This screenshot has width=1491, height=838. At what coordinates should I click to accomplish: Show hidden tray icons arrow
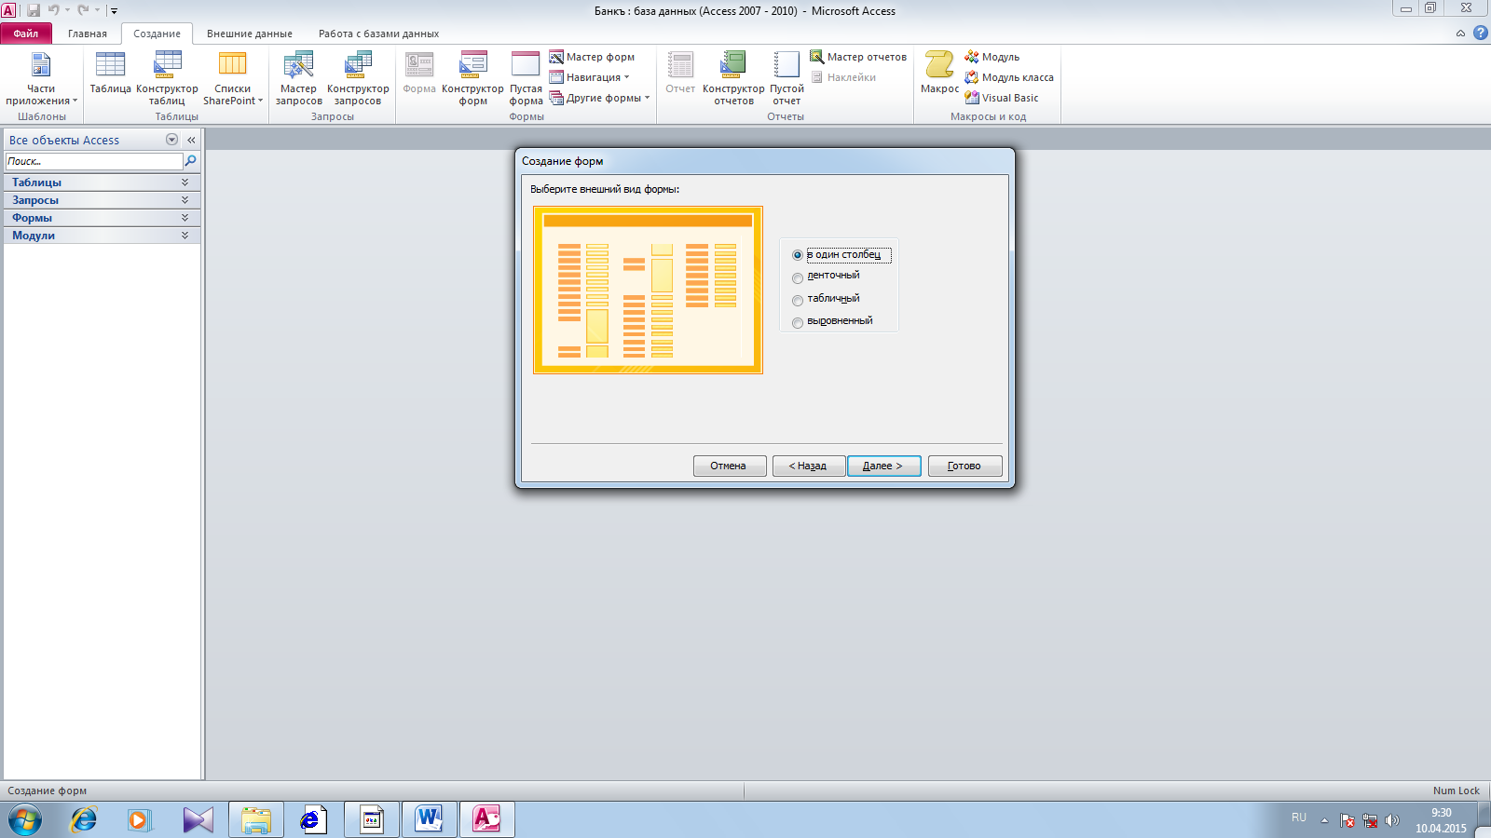pyautogui.click(x=1324, y=820)
